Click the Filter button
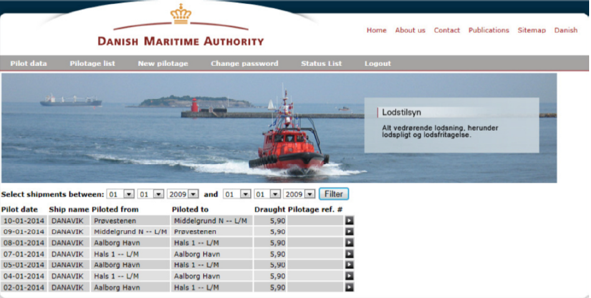591x298 pixels. pyautogui.click(x=334, y=194)
